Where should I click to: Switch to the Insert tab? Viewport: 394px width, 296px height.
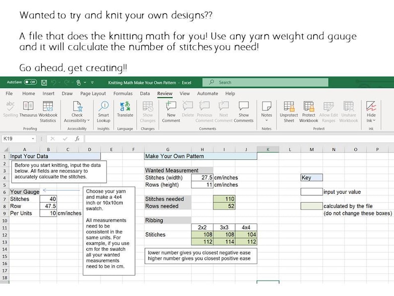48,93
